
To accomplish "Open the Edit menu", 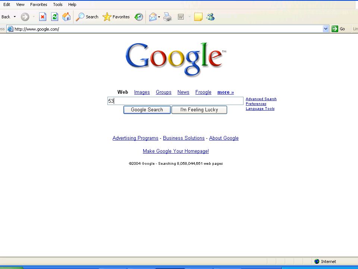I will [7, 4].
